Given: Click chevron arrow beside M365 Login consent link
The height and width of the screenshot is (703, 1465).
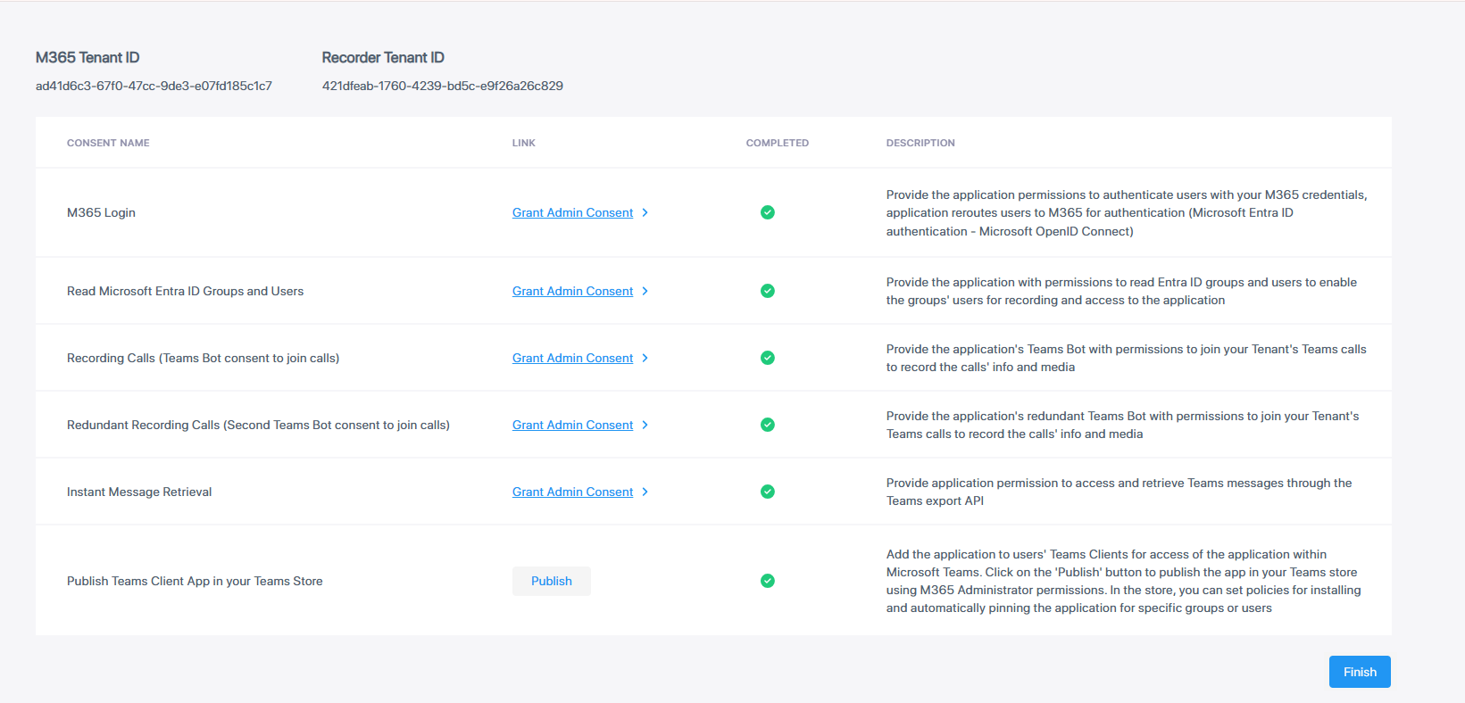Looking at the screenshot, I should click(645, 212).
